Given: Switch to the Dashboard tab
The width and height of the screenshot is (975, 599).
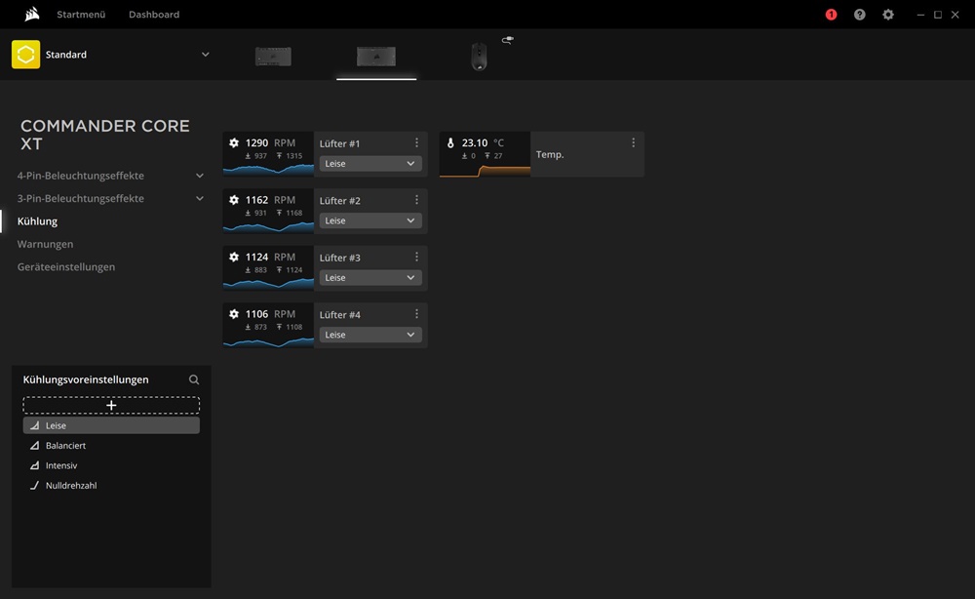Looking at the screenshot, I should pyautogui.click(x=154, y=15).
